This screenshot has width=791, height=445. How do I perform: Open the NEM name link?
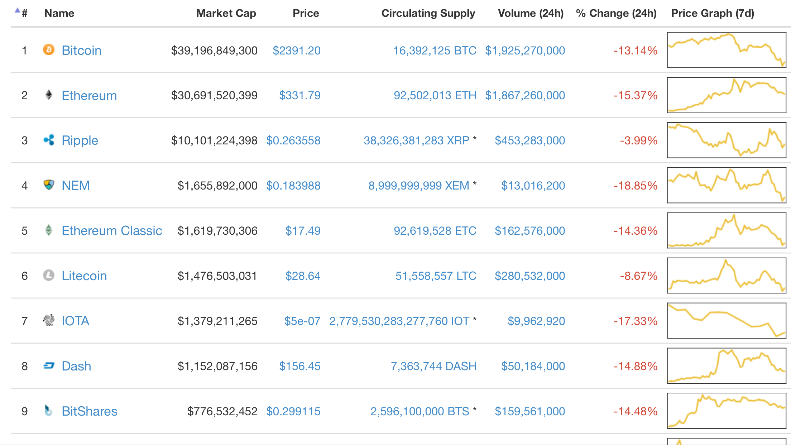pos(76,186)
